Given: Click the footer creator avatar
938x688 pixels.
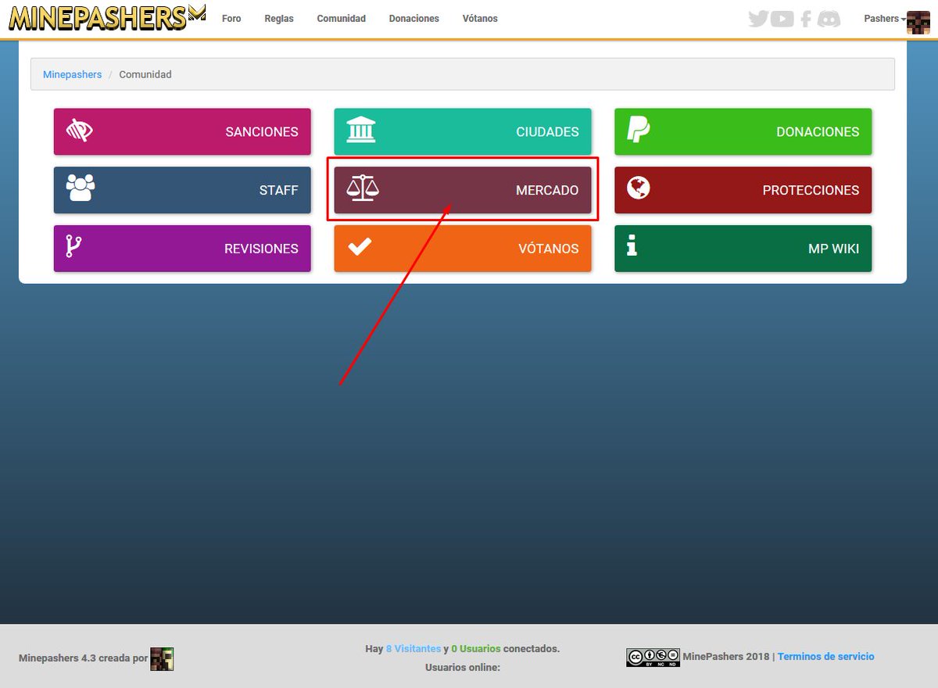Looking at the screenshot, I should pos(162,659).
